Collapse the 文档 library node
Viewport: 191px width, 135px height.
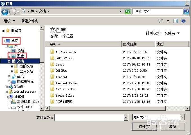(9, 61)
